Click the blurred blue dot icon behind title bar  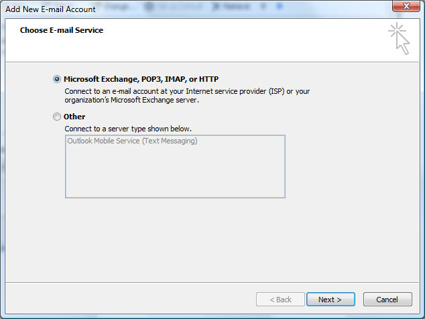280,6
